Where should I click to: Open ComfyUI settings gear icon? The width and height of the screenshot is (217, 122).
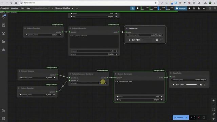(4, 119)
